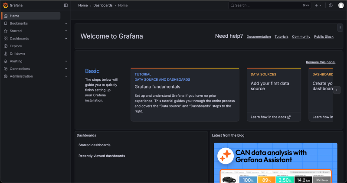Select Home in the sidebar menu
Image resolution: width=347 pixels, height=183 pixels.
pyautogui.click(x=15, y=16)
